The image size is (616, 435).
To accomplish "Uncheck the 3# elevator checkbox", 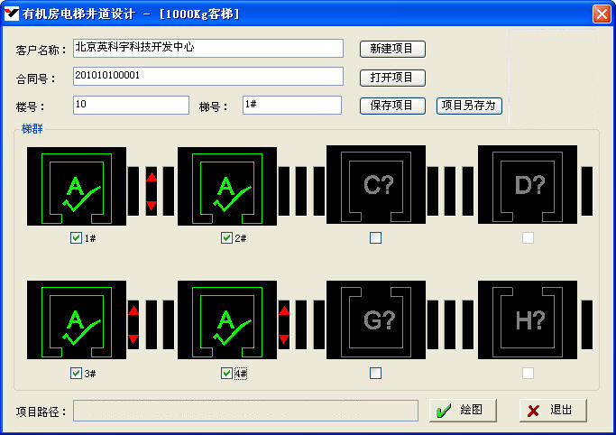I will (x=76, y=373).
